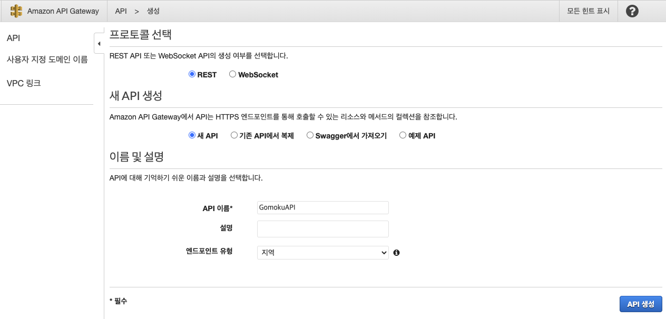
Task: Click the endpoint type info icon
Action: pos(396,253)
